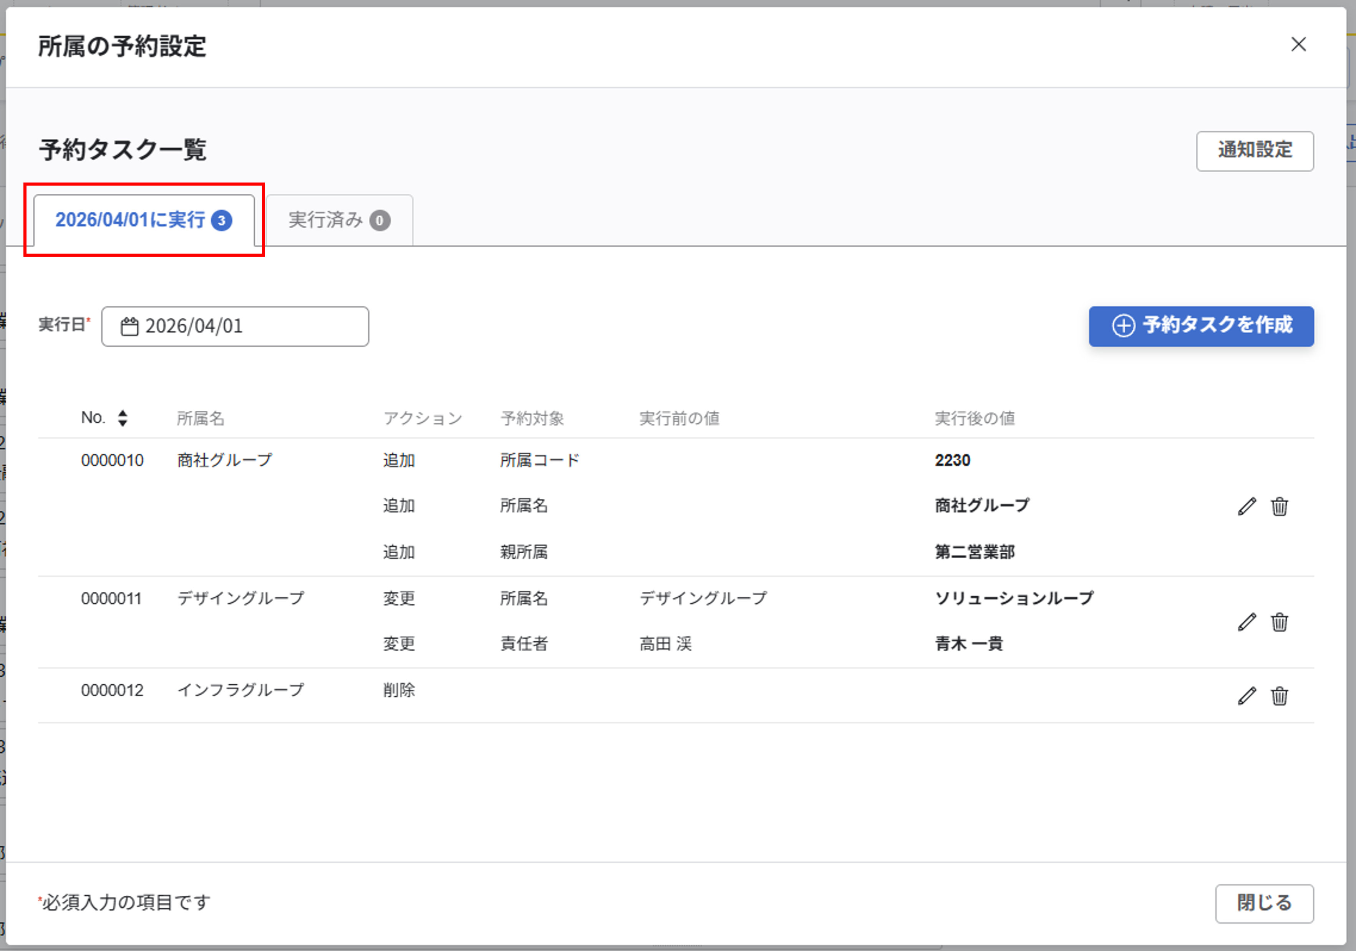The height and width of the screenshot is (951, 1356).
Task: Close the 所属の予約設定 dialog with X
Action: click(x=1298, y=44)
